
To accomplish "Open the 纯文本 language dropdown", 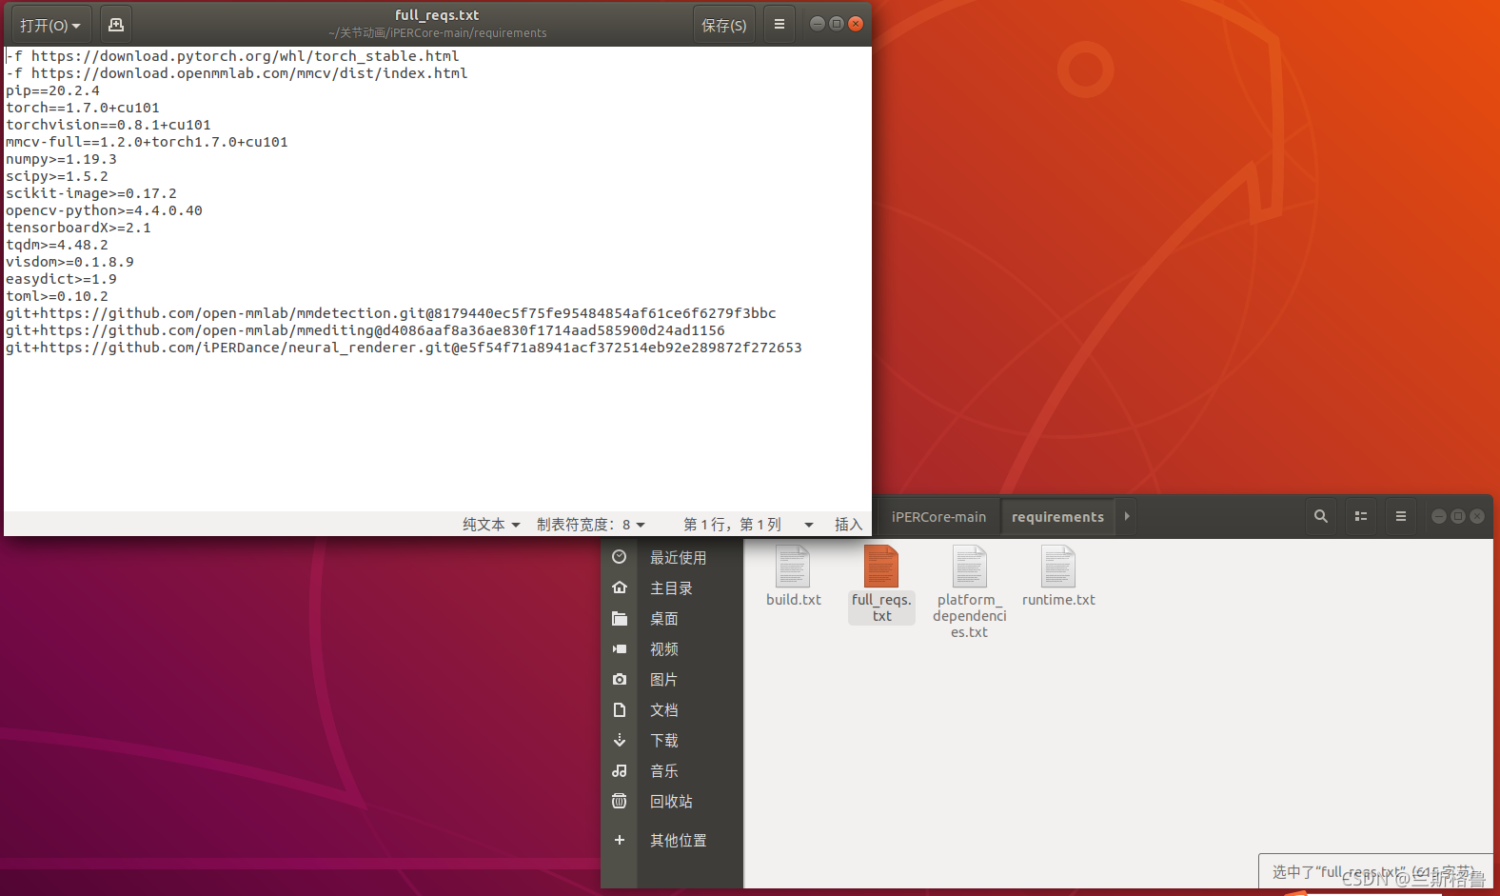I will 491,525.
